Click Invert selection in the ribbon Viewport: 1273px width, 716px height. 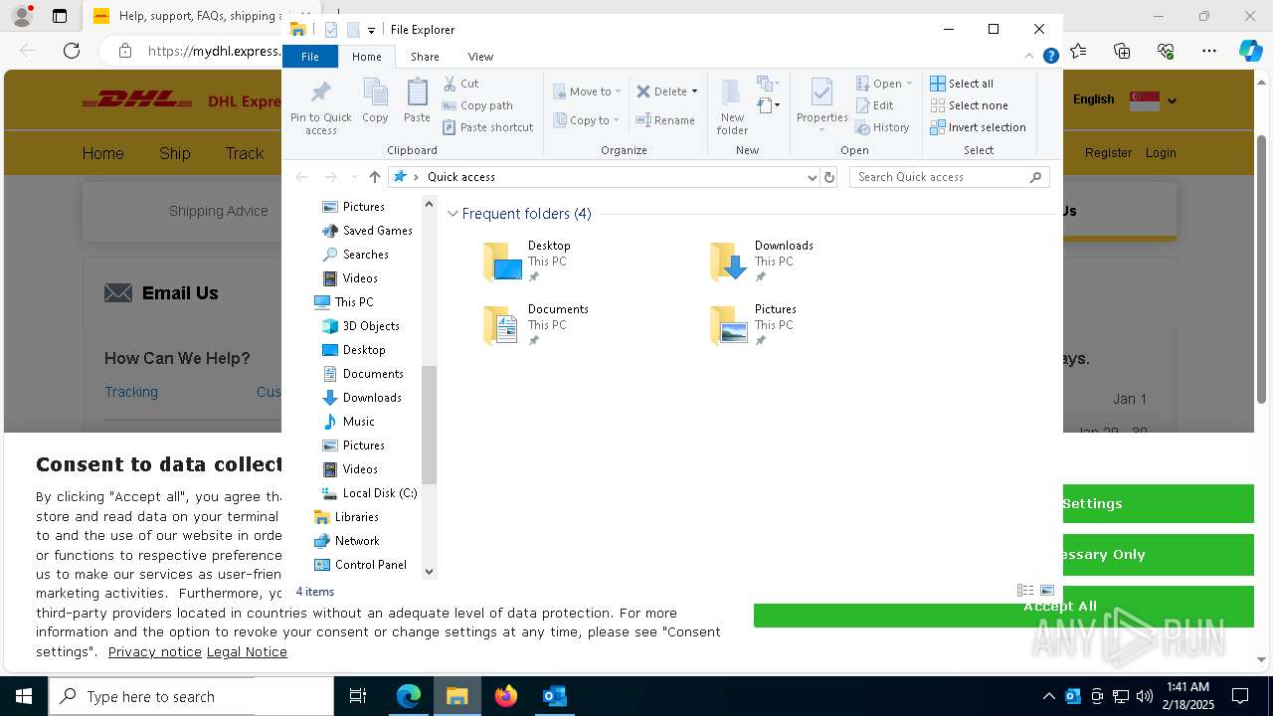978,127
